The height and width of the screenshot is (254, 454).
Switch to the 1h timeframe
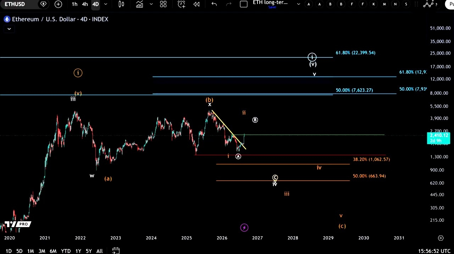point(74,4)
